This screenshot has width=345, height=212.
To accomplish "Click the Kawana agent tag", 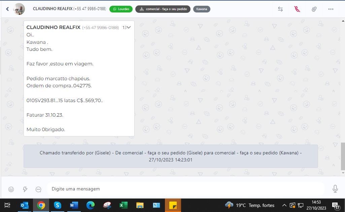I will (202, 9).
